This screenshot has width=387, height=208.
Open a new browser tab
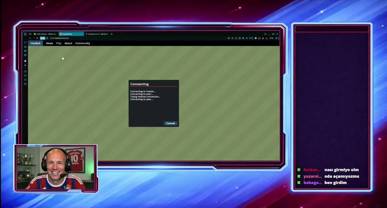click(x=112, y=34)
